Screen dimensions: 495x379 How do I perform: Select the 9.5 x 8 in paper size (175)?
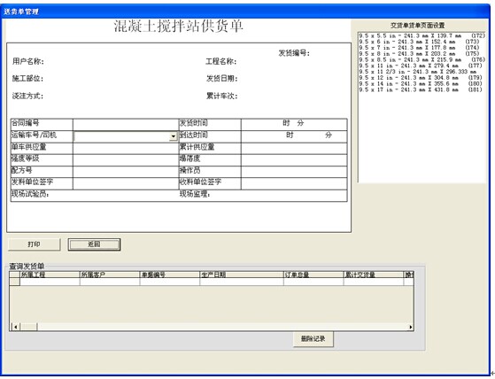click(x=422, y=54)
